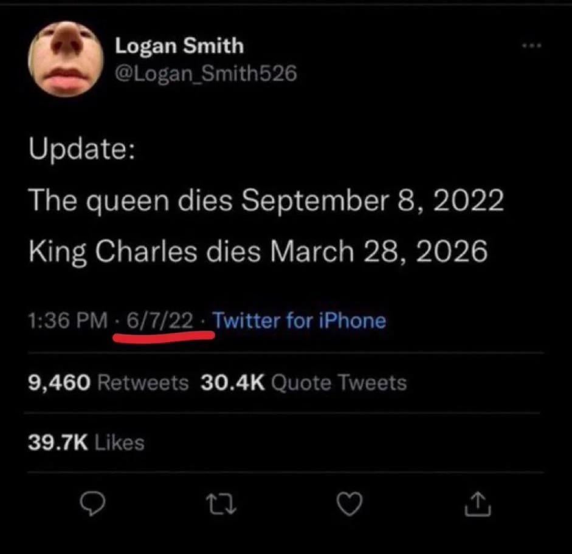Click the 1:36 PM timestamp
The height and width of the screenshot is (554, 572).
tap(67, 320)
